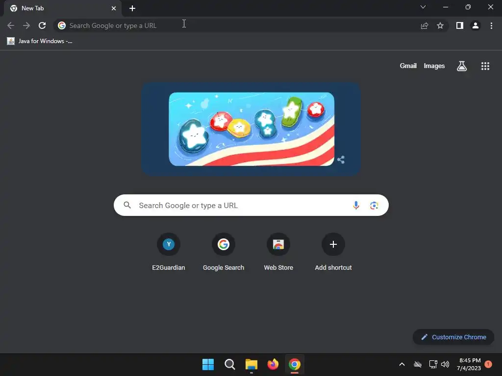Close the New Tab tab

(x=114, y=8)
